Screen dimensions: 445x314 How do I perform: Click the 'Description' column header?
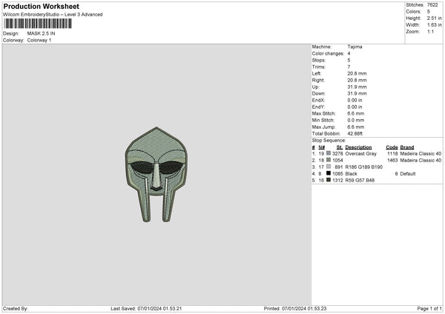coord(358,147)
